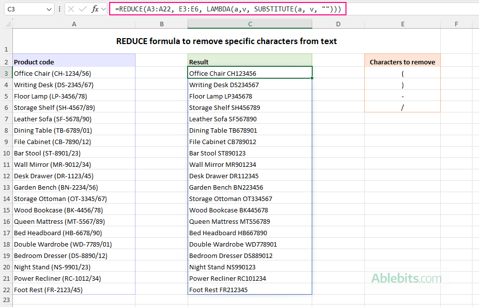The image size is (479, 307).
Task: Click cell 'Garden Bench (BN-2234/56)'
Action: 74,187
